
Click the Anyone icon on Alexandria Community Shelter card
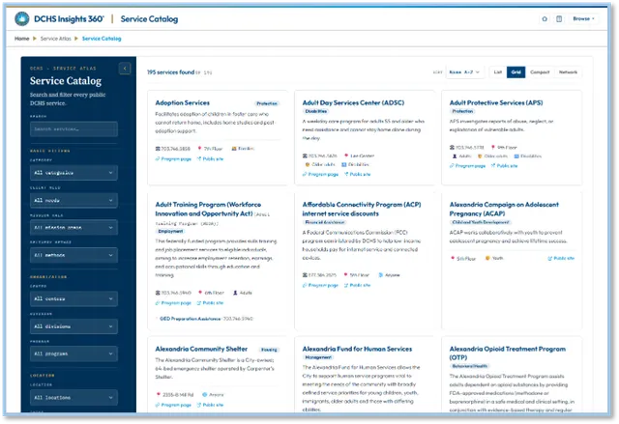pos(204,394)
